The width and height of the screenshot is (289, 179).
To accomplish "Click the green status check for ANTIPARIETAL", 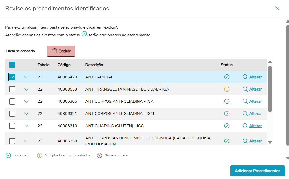I will 227,77.
